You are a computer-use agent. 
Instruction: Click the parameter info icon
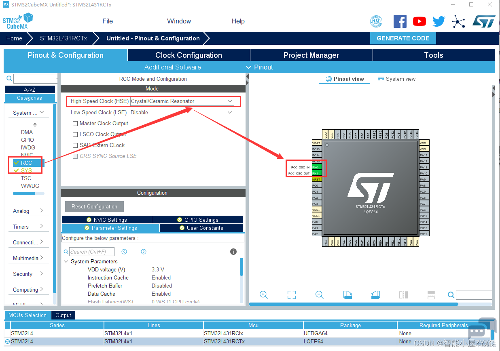[x=233, y=252]
